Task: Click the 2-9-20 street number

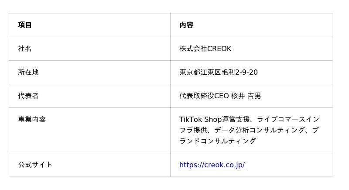Action: coord(246,72)
